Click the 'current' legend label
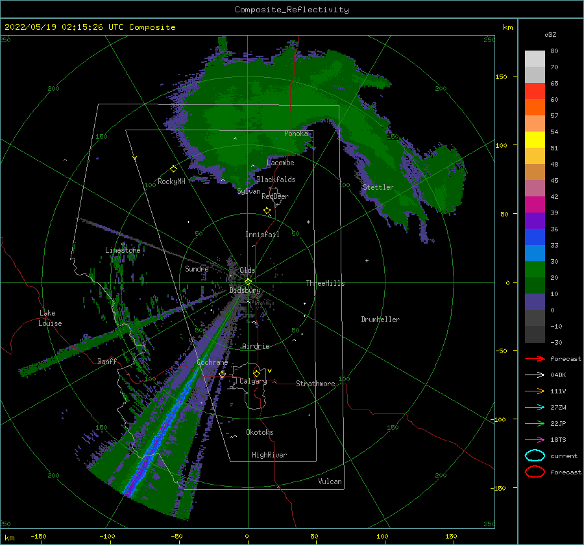This screenshot has width=584, height=545. [x=564, y=456]
